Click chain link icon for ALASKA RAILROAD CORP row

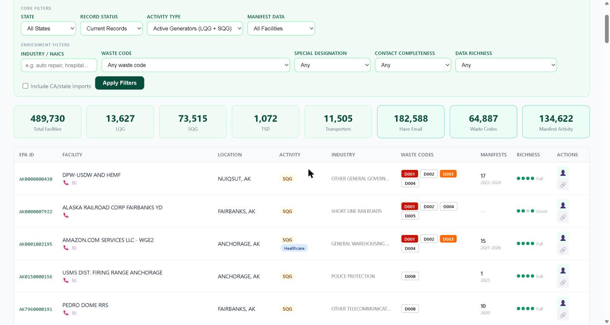563,217
